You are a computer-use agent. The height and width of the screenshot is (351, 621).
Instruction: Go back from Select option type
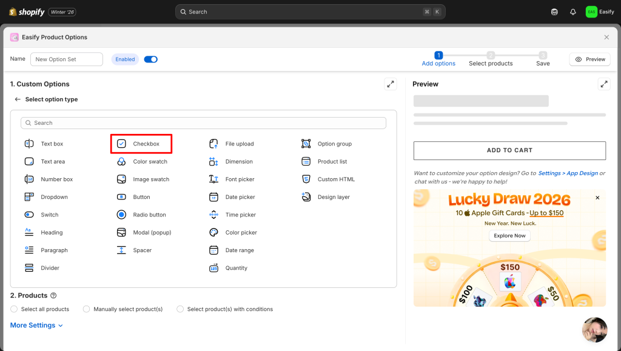pyautogui.click(x=18, y=99)
